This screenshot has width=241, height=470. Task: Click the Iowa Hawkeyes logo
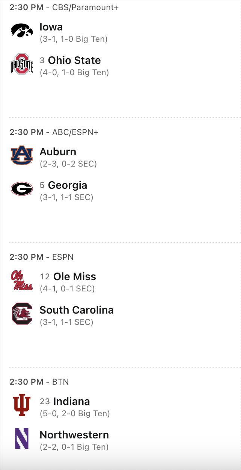(x=22, y=31)
